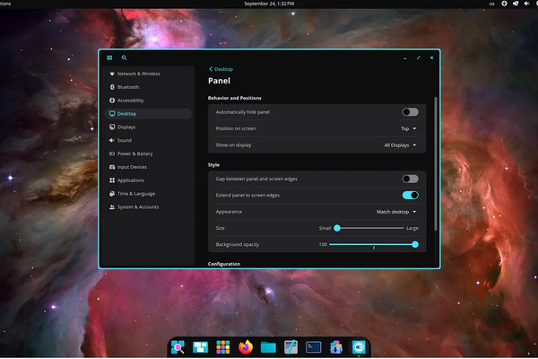This screenshot has height=359, width=538.
Task: Click the Sound speaker sidebar icon
Action: pyautogui.click(x=112, y=140)
